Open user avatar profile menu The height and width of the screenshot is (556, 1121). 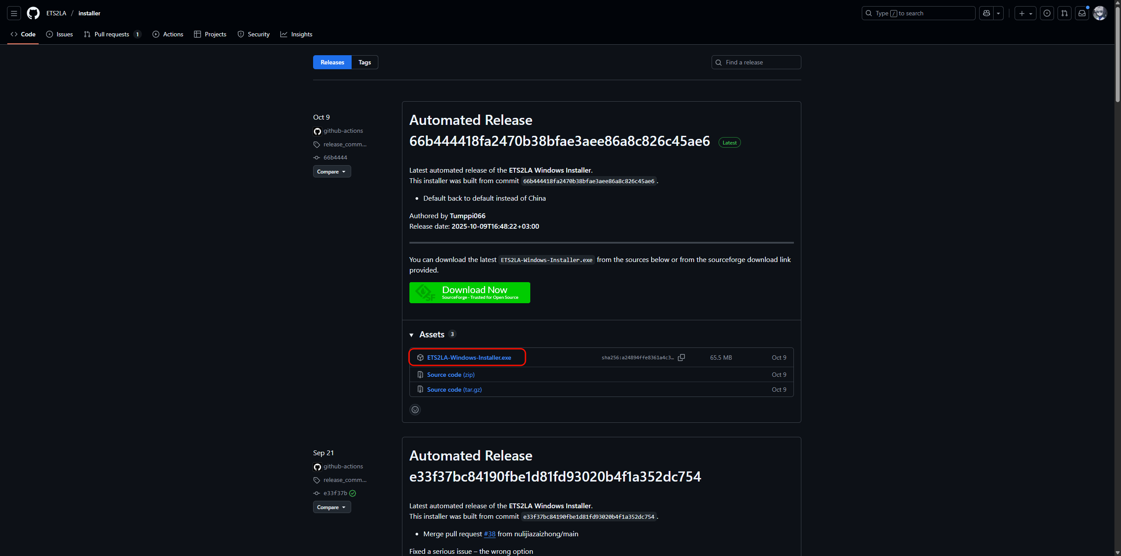point(1100,13)
